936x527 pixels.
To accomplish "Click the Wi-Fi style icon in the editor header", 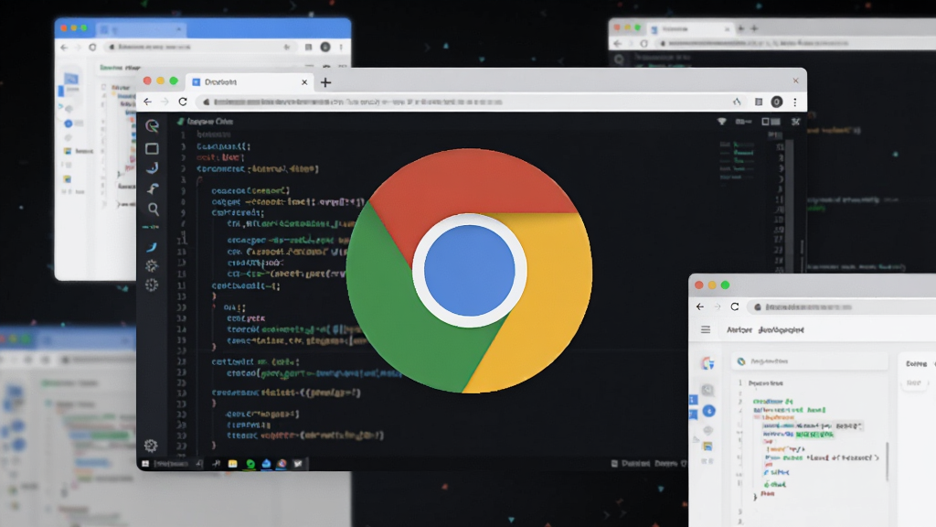I will 722,122.
